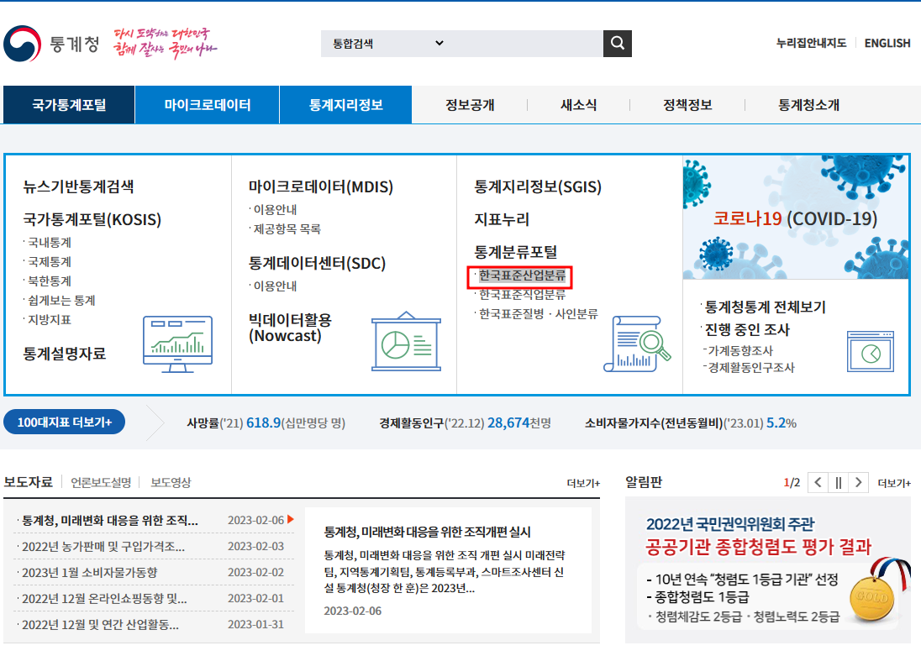Switch the site to ENGLISH
The height and width of the screenshot is (656, 921).
(x=887, y=43)
